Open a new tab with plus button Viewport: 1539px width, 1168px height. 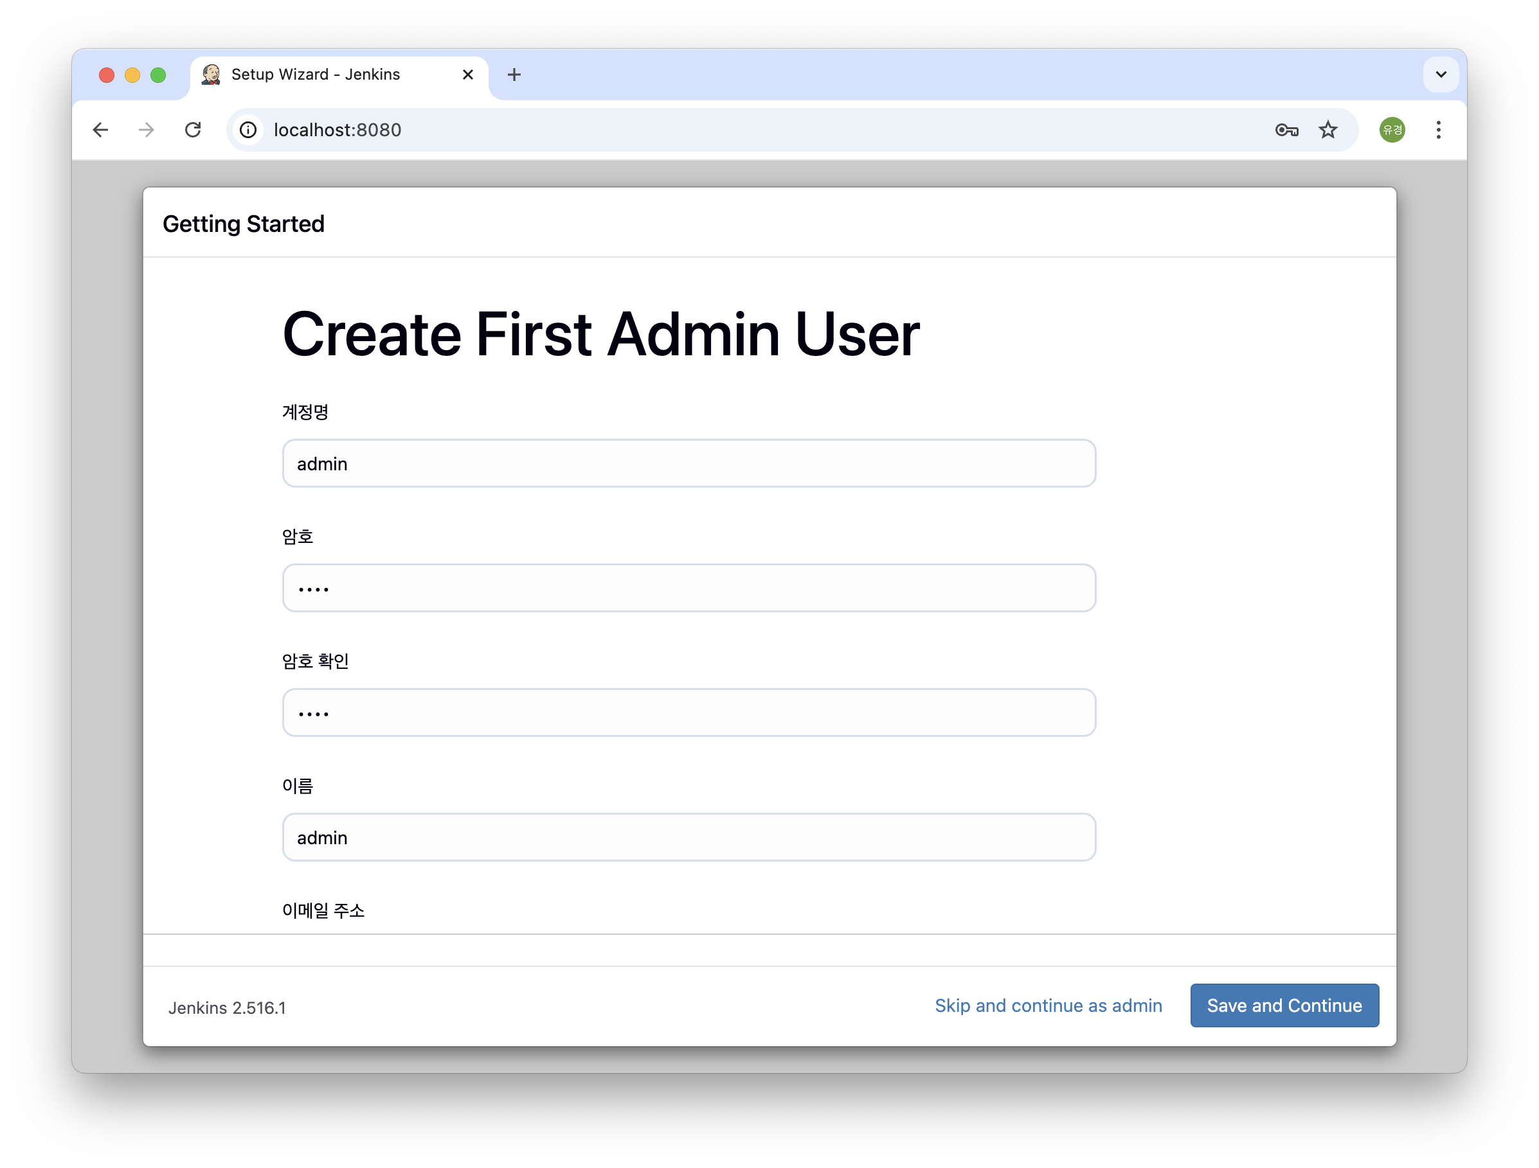(x=514, y=75)
